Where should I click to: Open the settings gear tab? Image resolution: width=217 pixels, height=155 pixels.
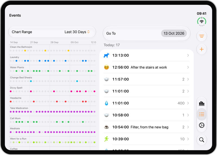(202, 125)
